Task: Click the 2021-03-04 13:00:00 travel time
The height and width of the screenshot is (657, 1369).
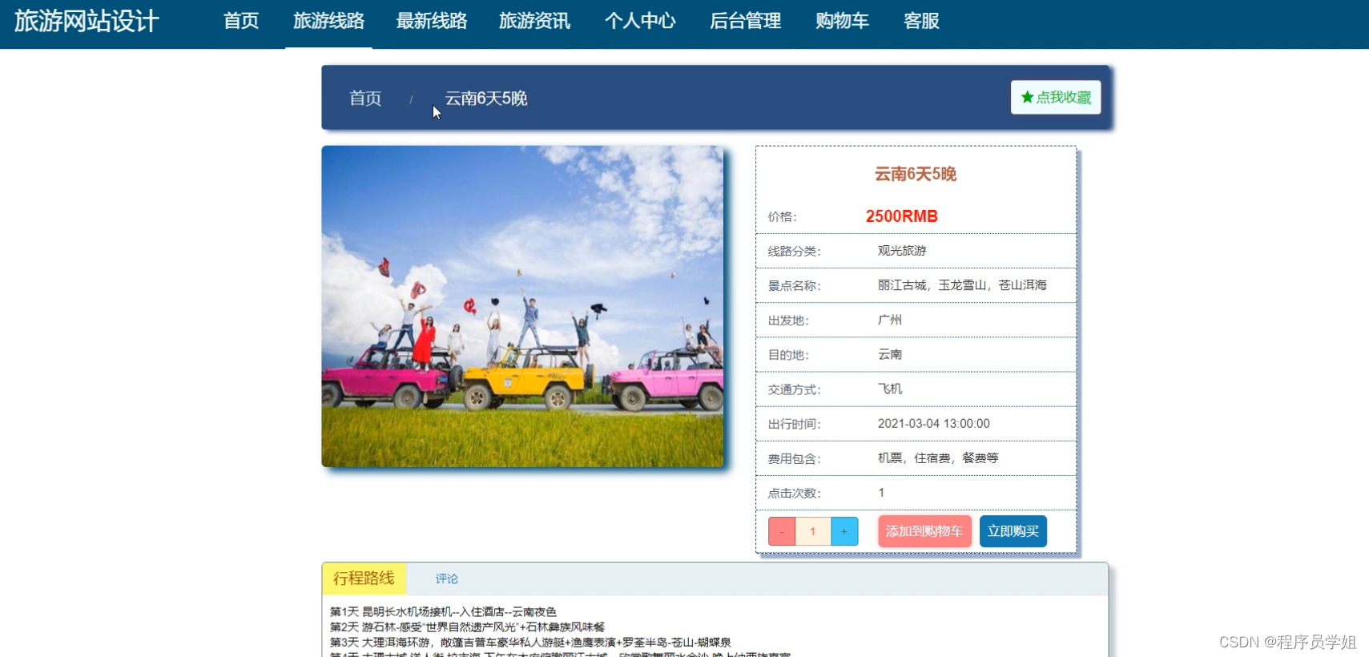Action: (934, 423)
